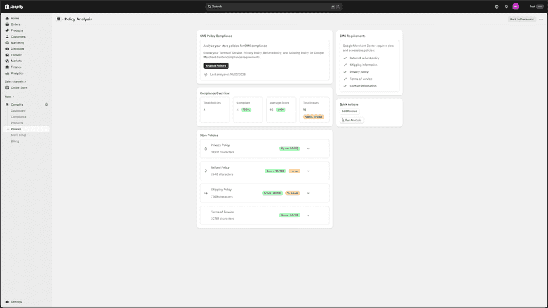Click the Discounts badge icon
Image resolution: width=548 pixels, height=308 pixels.
click(7, 49)
